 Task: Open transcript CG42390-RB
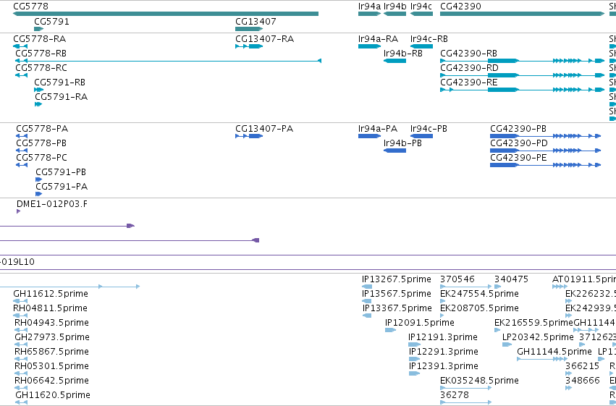click(x=522, y=61)
